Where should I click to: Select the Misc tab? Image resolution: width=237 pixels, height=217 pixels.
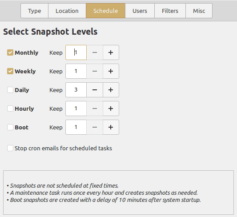click(x=199, y=11)
